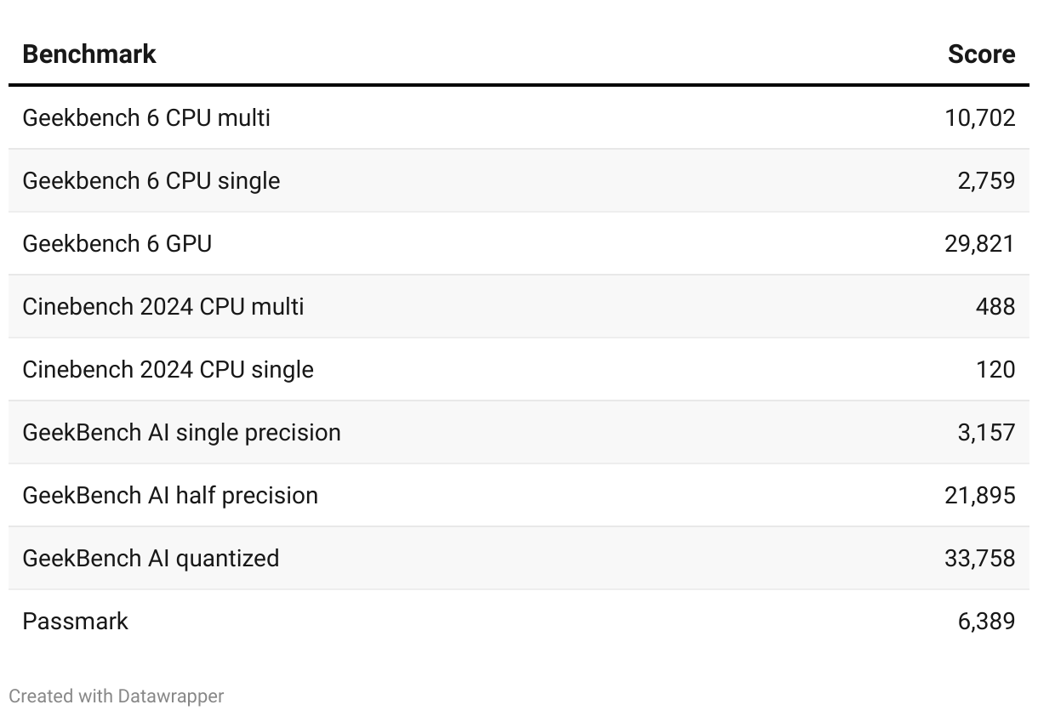Click the 29,821 score value
Image resolution: width=1038 pixels, height=716 pixels.
tap(979, 243)
